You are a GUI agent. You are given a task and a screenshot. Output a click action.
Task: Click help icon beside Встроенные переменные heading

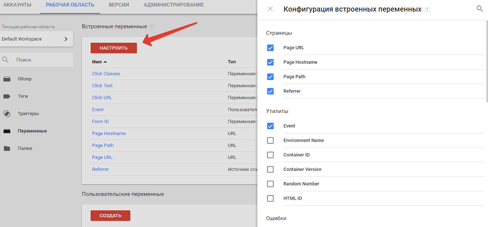click(x=152, y=26)
